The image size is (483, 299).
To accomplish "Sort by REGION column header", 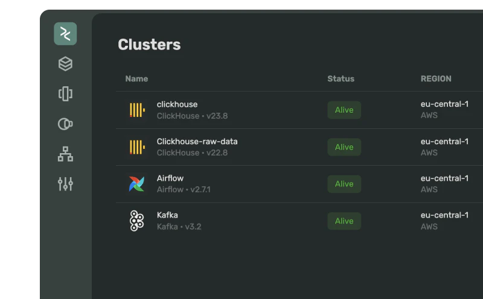I will pyautogui.click(x=435, y=79).
